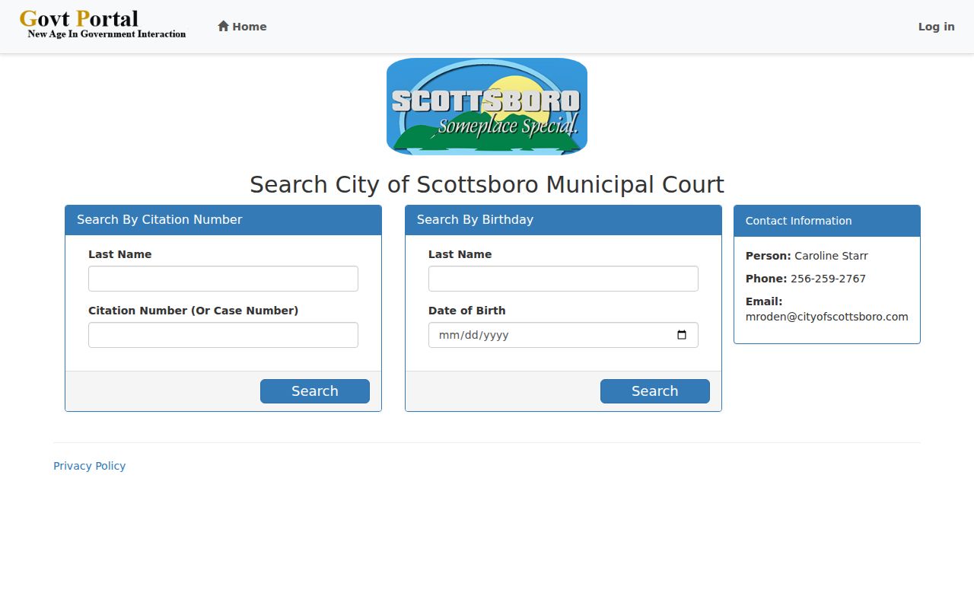Select phone number 256-259-2767
974x609 pixels.
click(828, 279)
